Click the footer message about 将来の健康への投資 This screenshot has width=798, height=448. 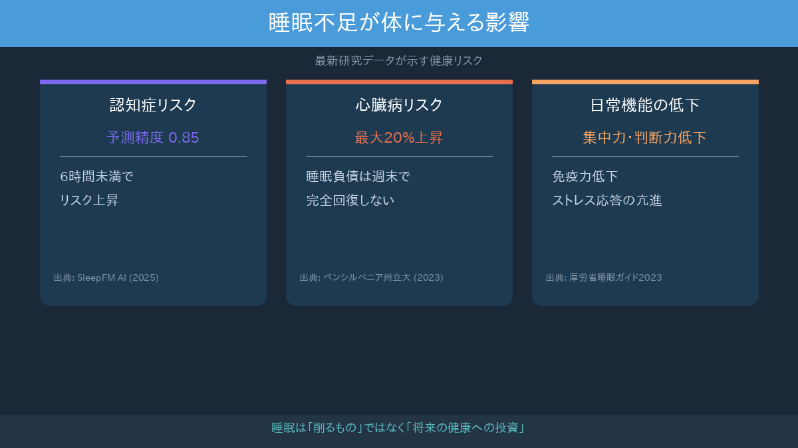click(x=399, y=428)
